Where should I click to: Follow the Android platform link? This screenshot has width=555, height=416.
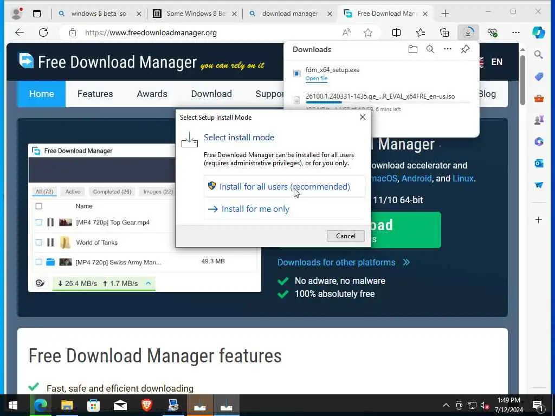click(416, 178)
